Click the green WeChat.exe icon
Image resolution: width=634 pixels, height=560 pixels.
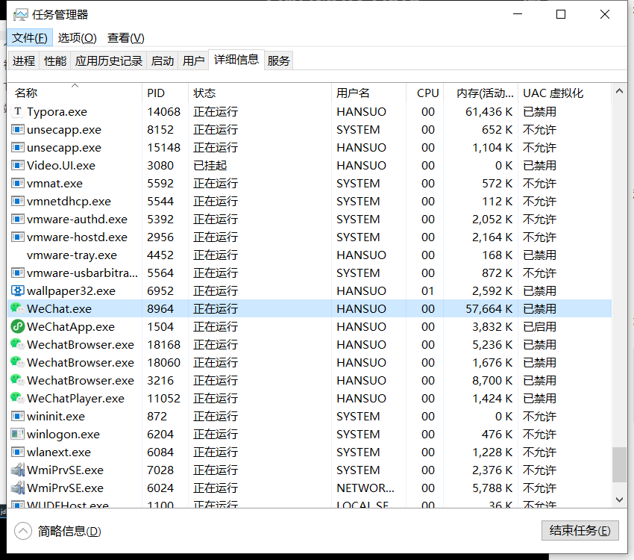pyautogui.click(x=17, y=308)
